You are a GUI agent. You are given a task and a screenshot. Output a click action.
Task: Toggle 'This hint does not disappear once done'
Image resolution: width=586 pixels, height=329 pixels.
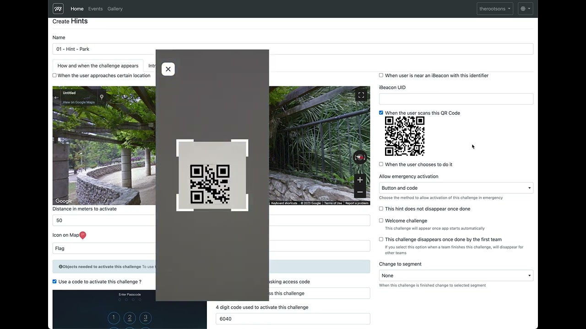tap(381, 208)
